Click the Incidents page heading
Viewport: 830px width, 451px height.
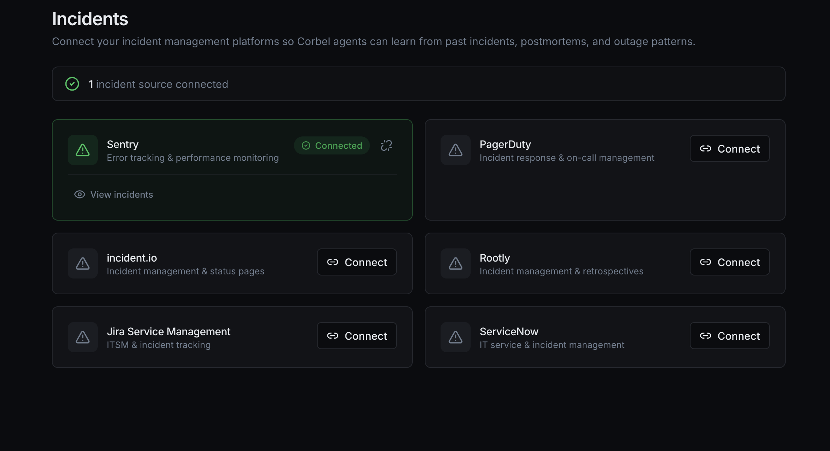pos(90,18)
